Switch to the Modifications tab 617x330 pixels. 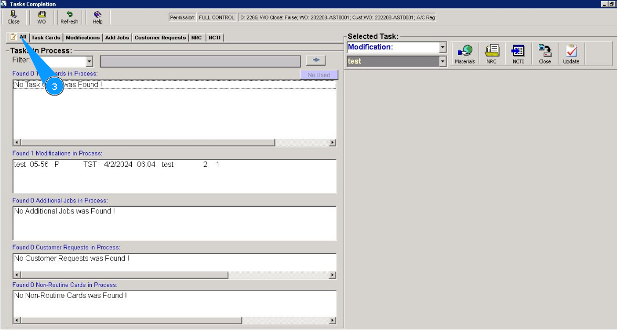pos(83,38)
